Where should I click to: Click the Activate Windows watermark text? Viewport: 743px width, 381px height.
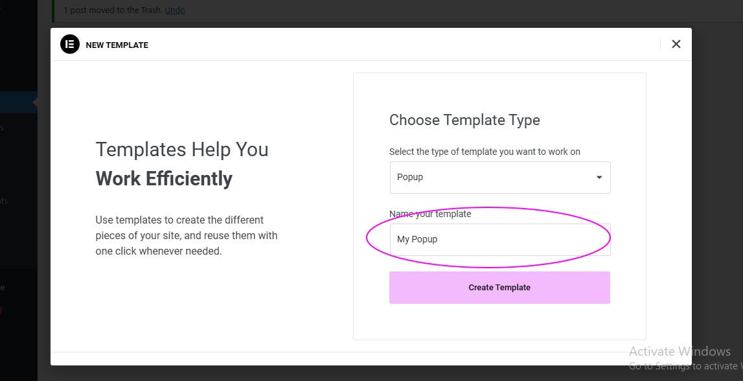pyautogui.click(x=680, y=351)
